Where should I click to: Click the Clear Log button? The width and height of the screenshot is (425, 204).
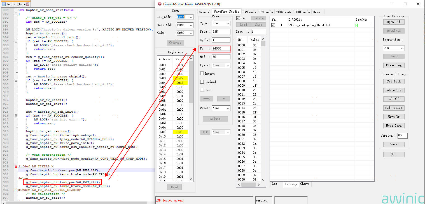click(x=394, y=65)
